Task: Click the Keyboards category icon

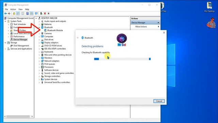Action: [x=42, y=52]
